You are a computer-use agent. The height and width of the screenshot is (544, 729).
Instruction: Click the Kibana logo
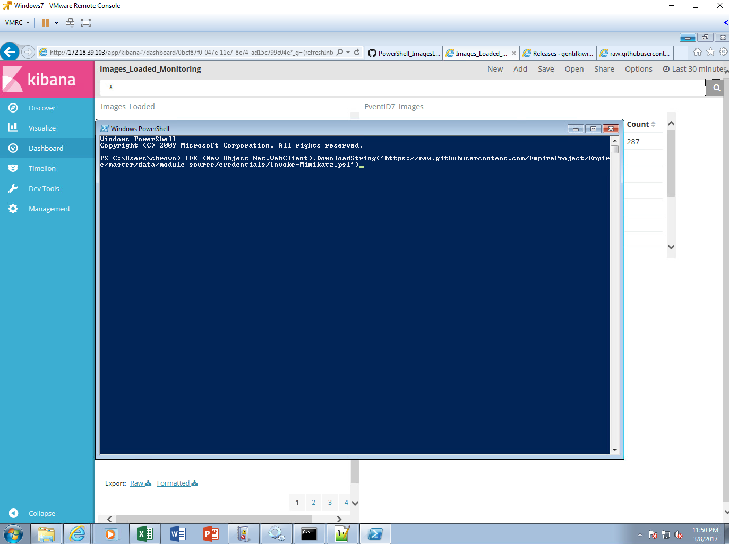47,79
